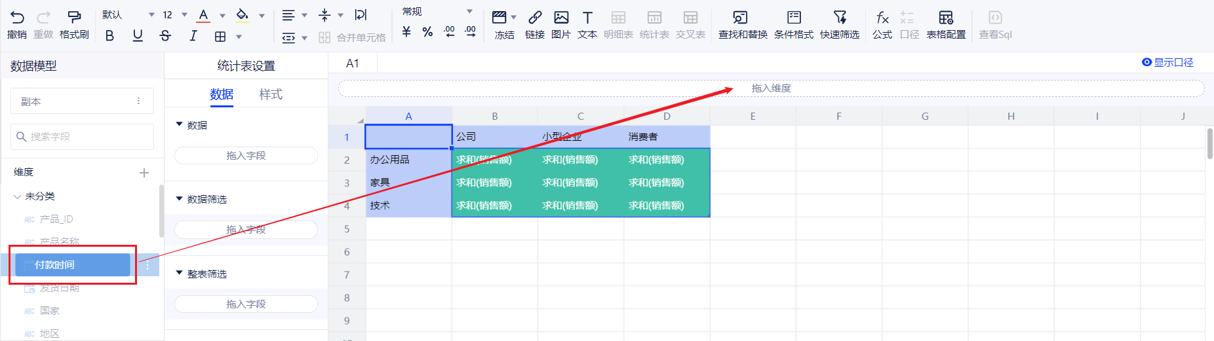Open table configuration (表格配置)
Viewport: 1214px width, 341px height.
945,18
